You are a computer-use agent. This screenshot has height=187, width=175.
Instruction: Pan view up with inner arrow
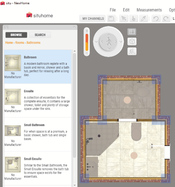coord(108,35)
